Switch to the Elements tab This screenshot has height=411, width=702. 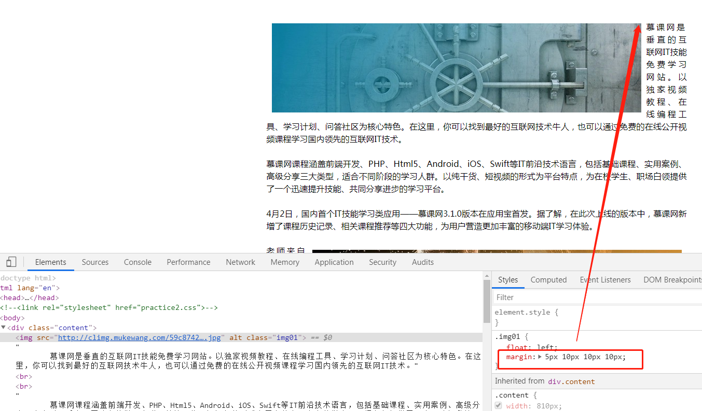click(x=51, y=262)
